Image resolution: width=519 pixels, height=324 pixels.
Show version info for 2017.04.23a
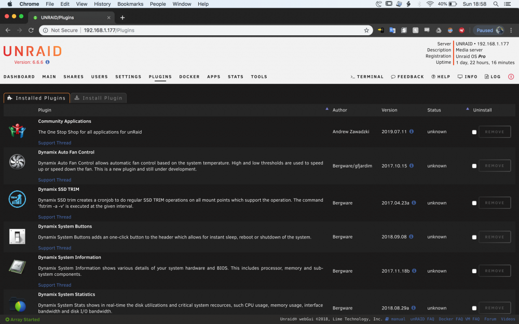click(x=414, y=203)
